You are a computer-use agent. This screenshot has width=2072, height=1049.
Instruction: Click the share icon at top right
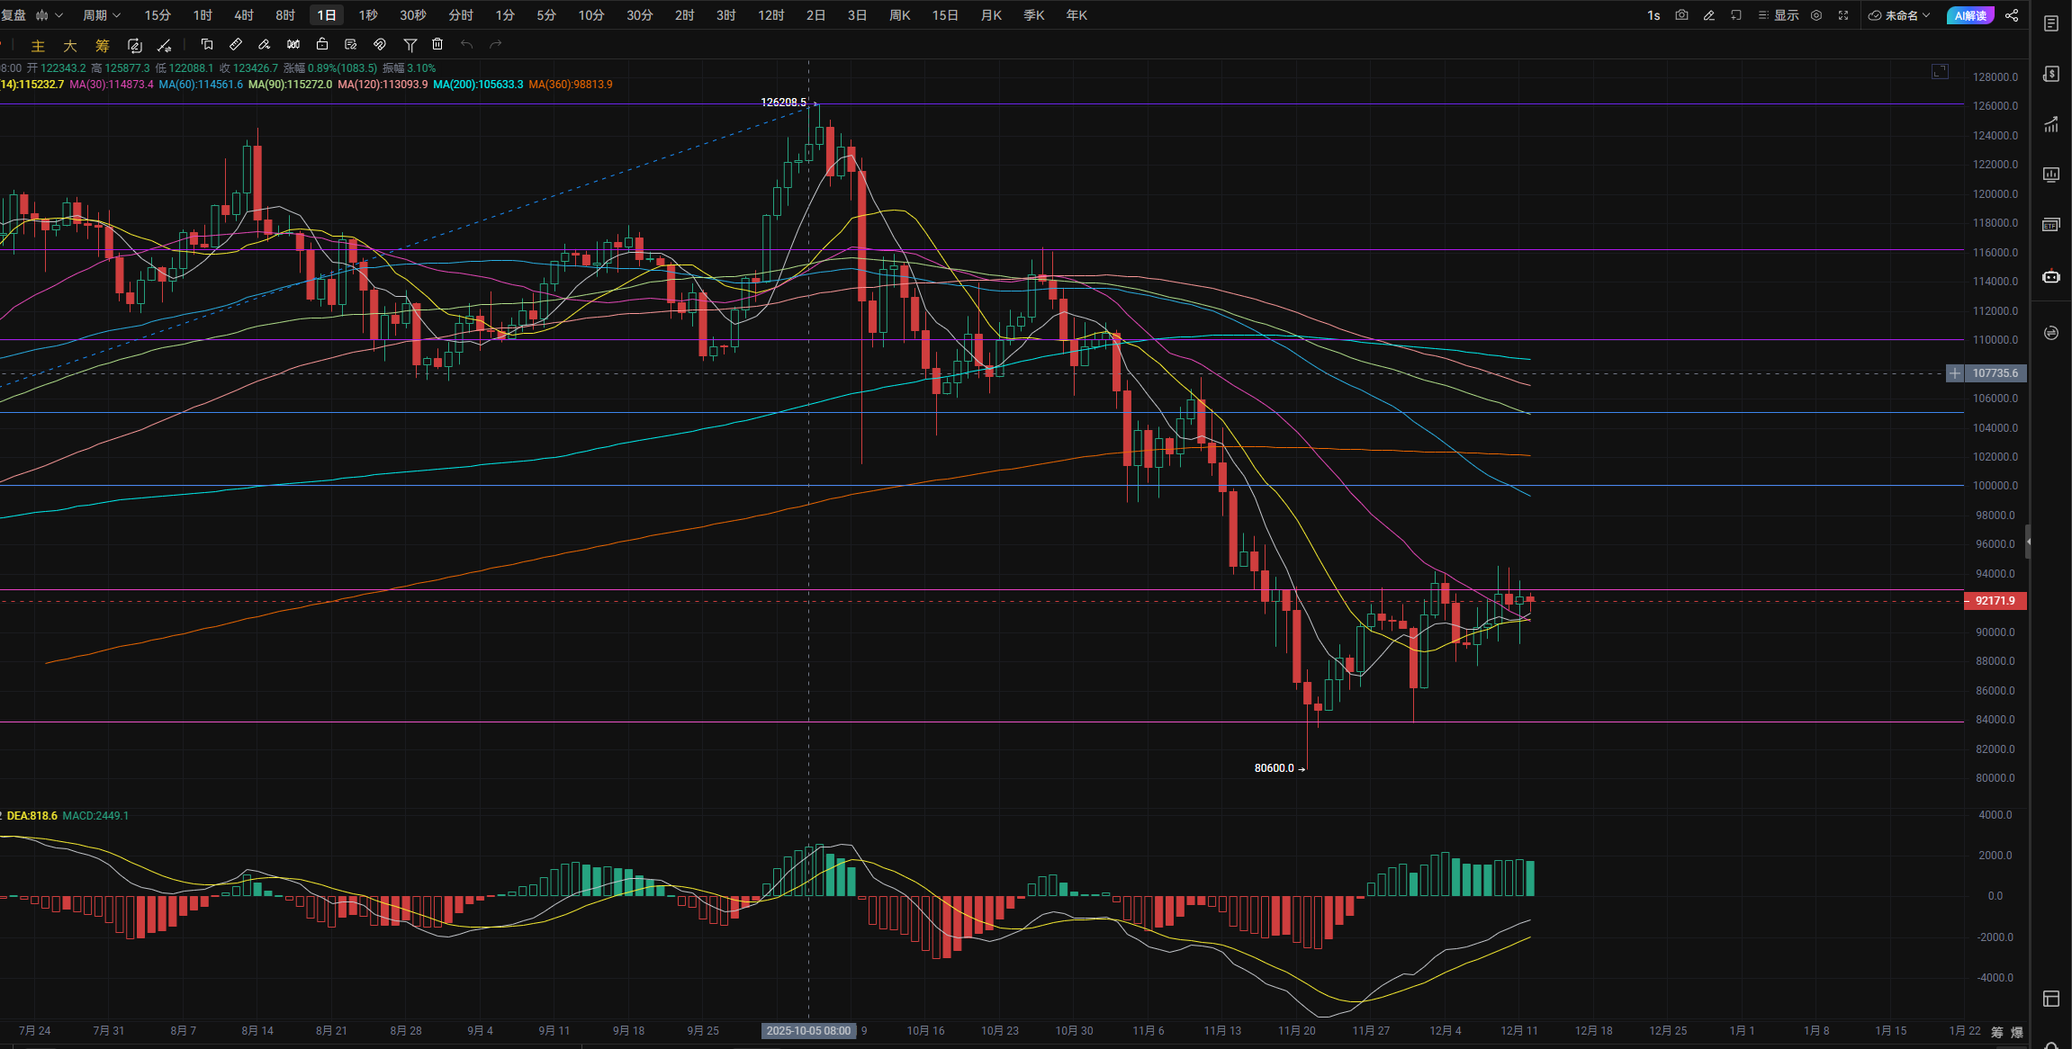(x=2012, y=15)
